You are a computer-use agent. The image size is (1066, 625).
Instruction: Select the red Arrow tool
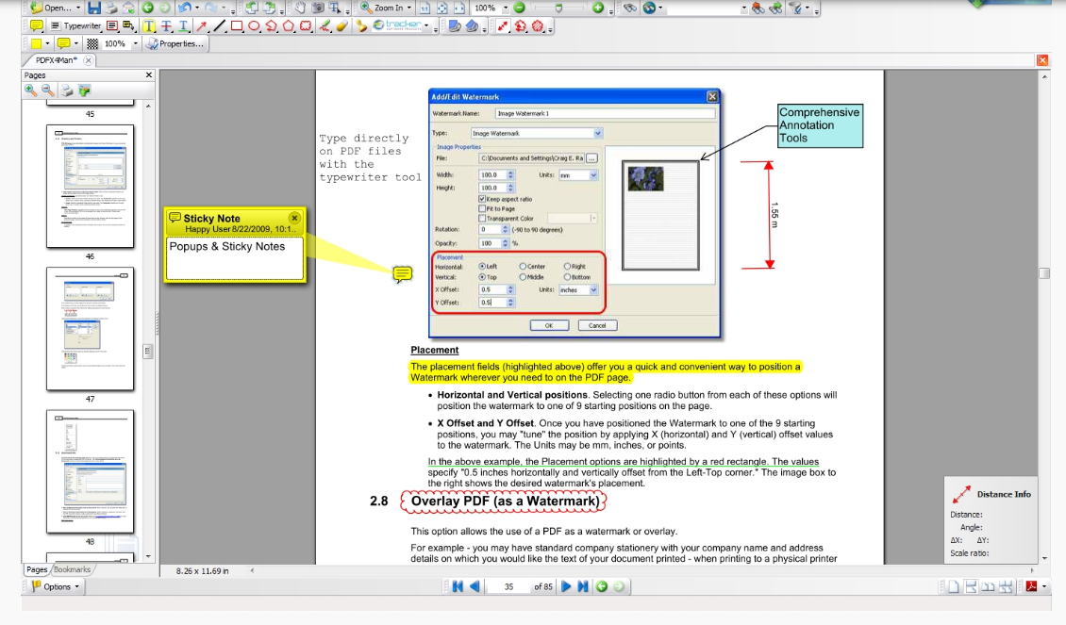pyautogui.click(x=201, y=25)
